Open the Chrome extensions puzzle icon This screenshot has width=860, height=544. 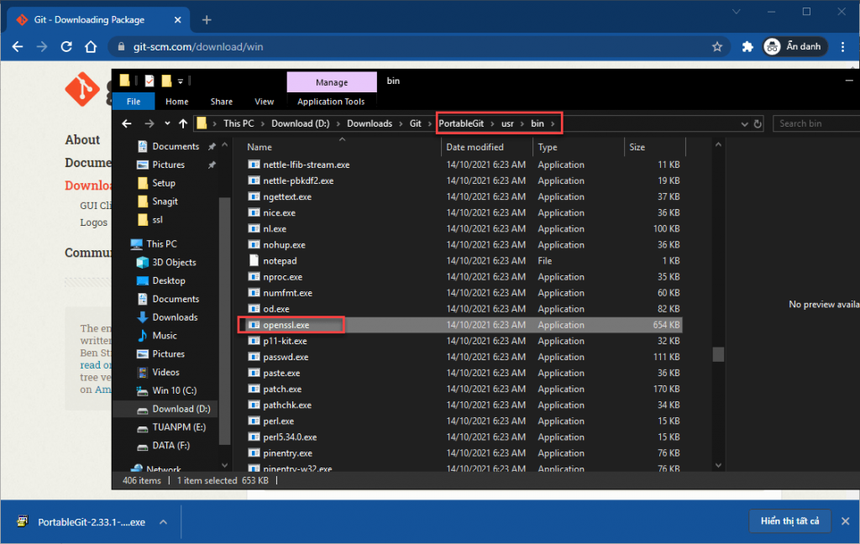point(747,47)
